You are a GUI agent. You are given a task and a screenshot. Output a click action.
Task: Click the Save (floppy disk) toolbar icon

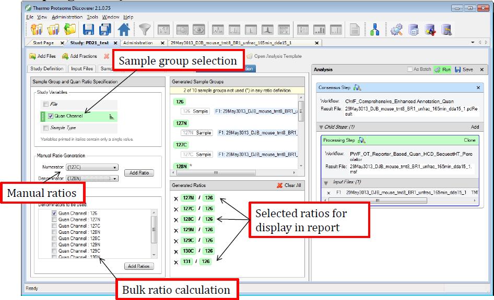click(89, 30)
